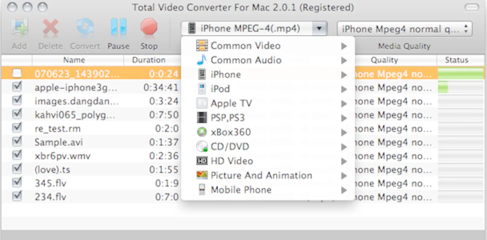The width and height of the screenshot is (487, 240).
Task: Expand the Common Audio submenu arrow
Action: [x=344, y=60]
